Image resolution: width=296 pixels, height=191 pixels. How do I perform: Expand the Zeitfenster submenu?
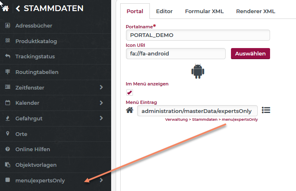coord(101,87)
